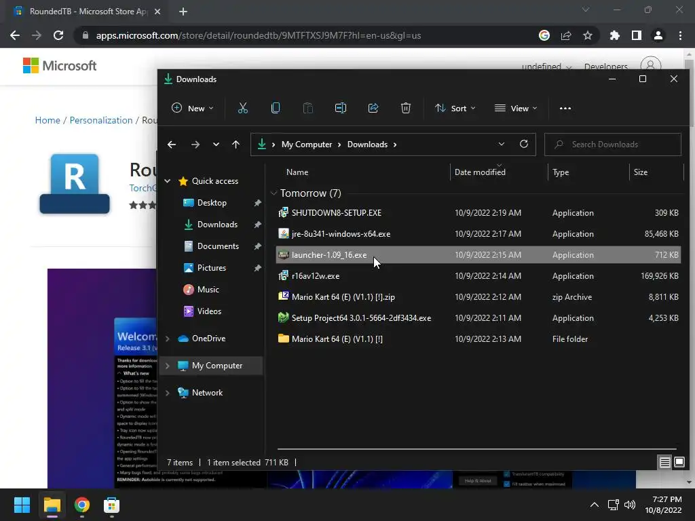This screenshot has height=521, width=695.
Task: Go back in File Explorer
Action: click(172, 144)
